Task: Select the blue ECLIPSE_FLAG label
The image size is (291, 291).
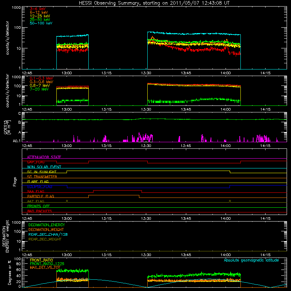Action: point(40,187)
